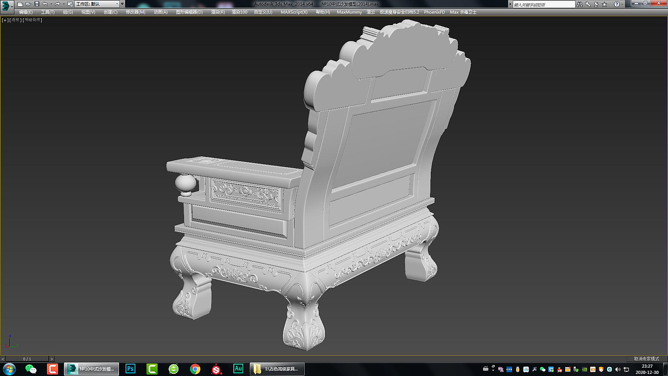The image size is (668, 376).
Task: Open a file with the folder icon
Action: (x=28, y=4)
